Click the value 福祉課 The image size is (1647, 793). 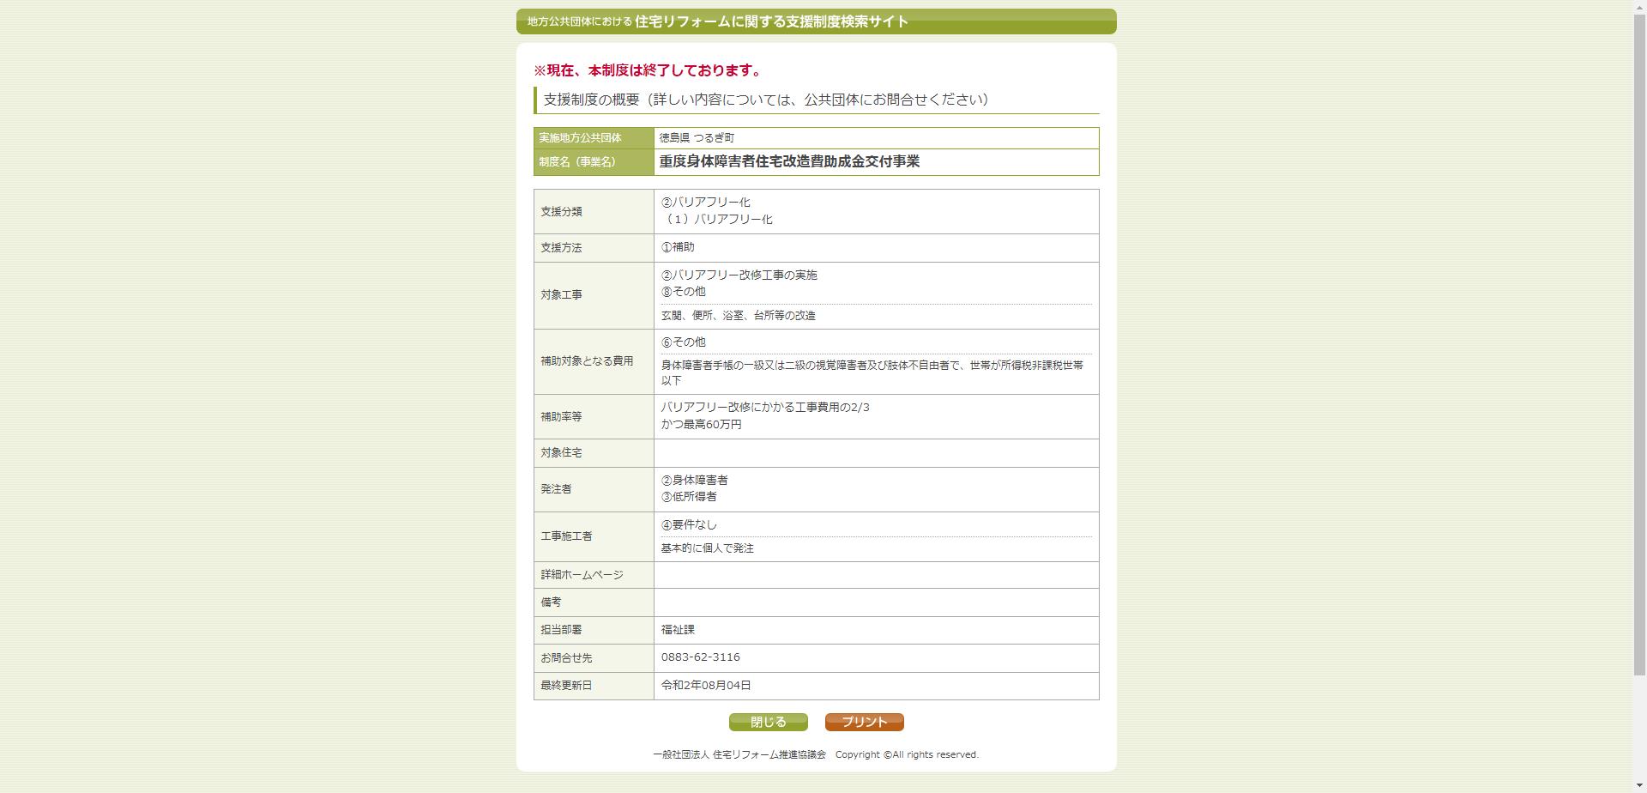[678, 630]
